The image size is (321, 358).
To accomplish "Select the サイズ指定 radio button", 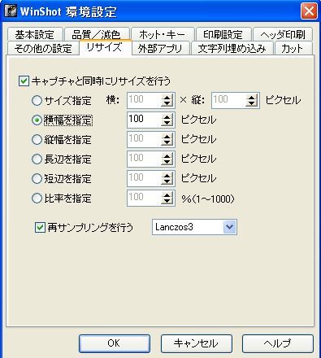I will [x=37, y=101].
